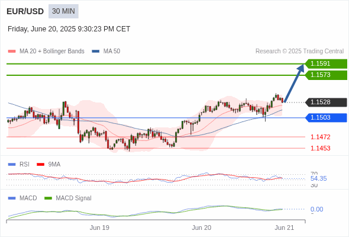This screenshot has height=237, width=349.
Task: Click the Jun 19 date axis label
Action: pyautogui.click(x=99, y=228)
